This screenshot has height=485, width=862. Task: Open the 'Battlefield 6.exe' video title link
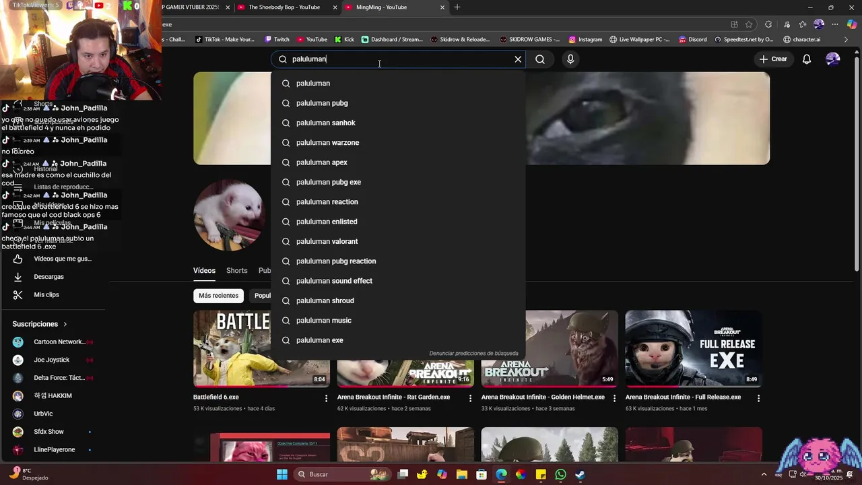click(216, 397)
